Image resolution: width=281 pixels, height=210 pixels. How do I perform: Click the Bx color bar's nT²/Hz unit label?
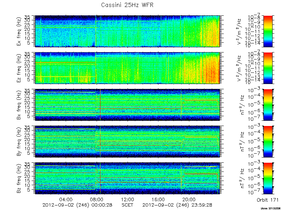(x=241, y=105)
